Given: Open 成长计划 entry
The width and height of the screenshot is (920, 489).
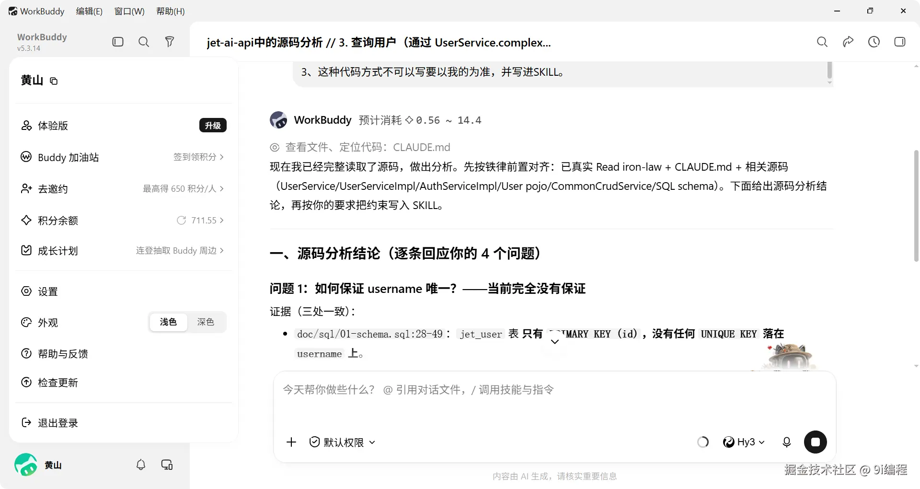Looking at the screenshot, I should click(x=123, y=251).
